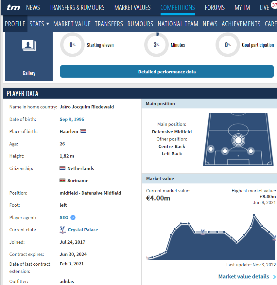Click the Crystal Palace club crest
This screenshot has height=285, width=277.
(x=63, y=230)
